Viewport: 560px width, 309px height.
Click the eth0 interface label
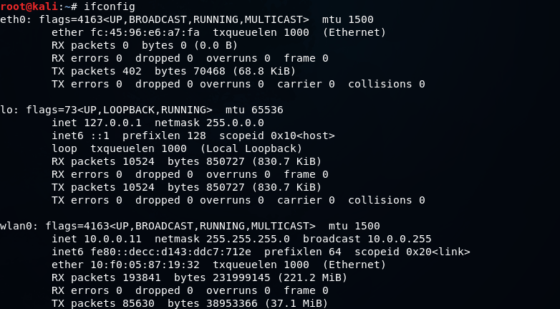point(14,19)
